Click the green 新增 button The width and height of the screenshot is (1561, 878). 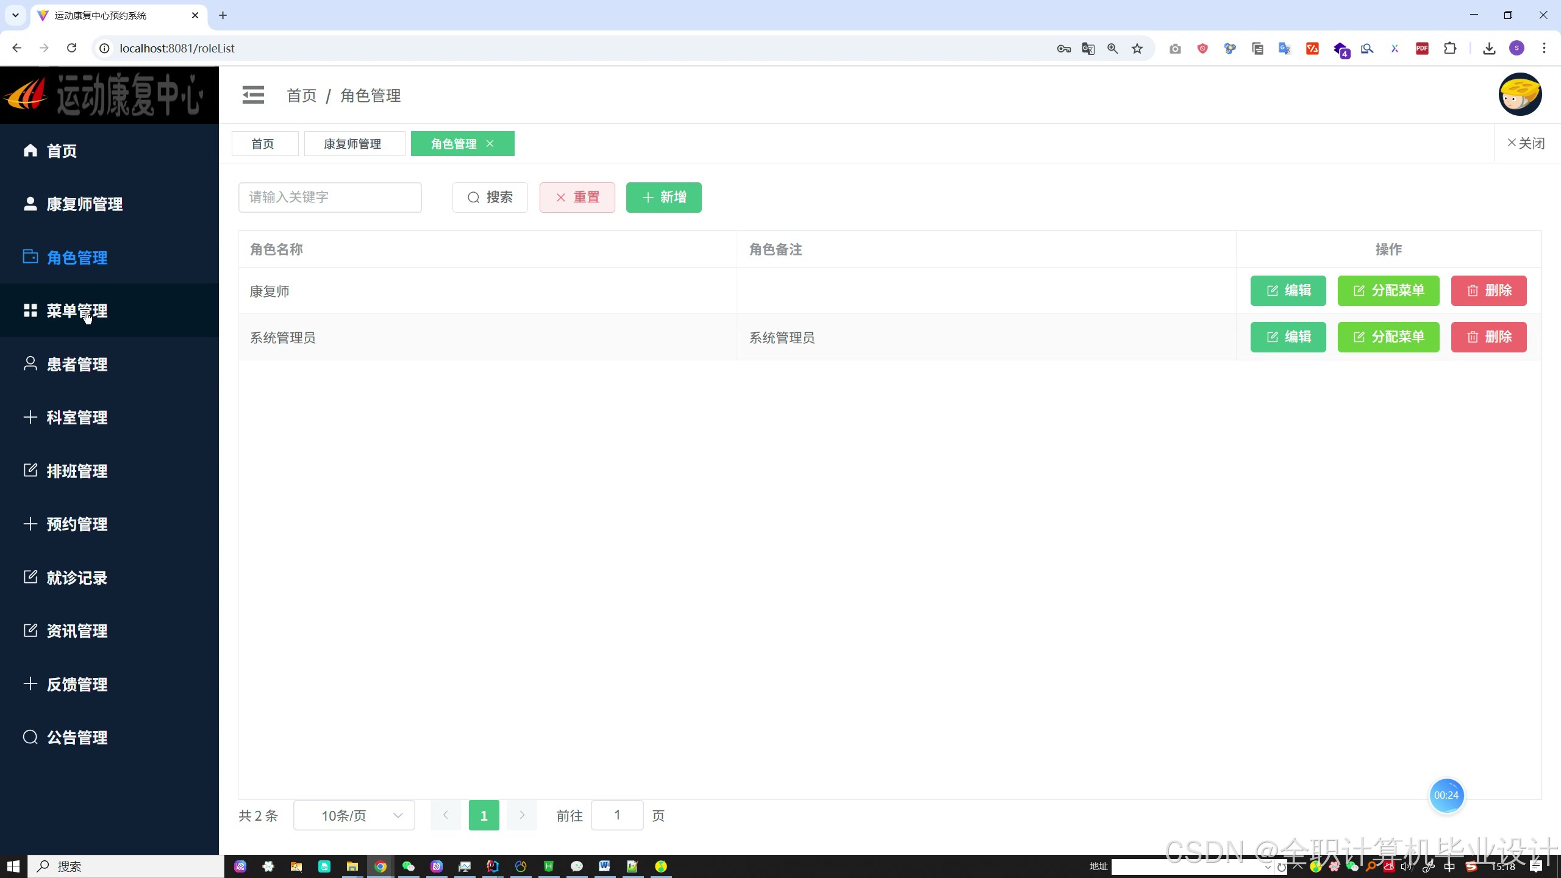pos(663,197)
